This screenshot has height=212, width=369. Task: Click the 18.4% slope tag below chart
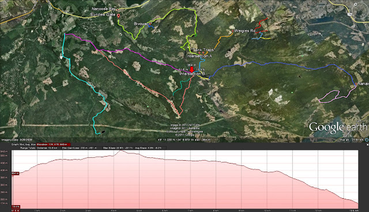click(16, 207)
